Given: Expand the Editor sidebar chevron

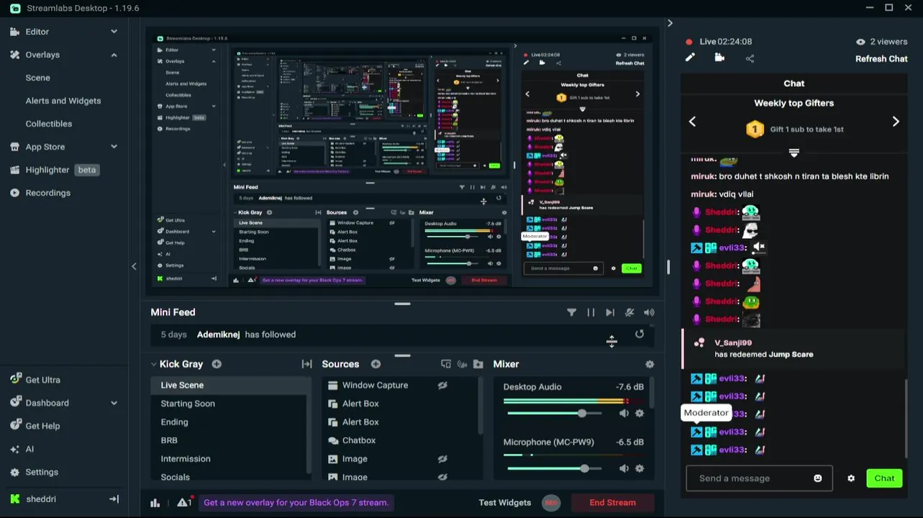Looking at the screenshot, I should 114,32.
